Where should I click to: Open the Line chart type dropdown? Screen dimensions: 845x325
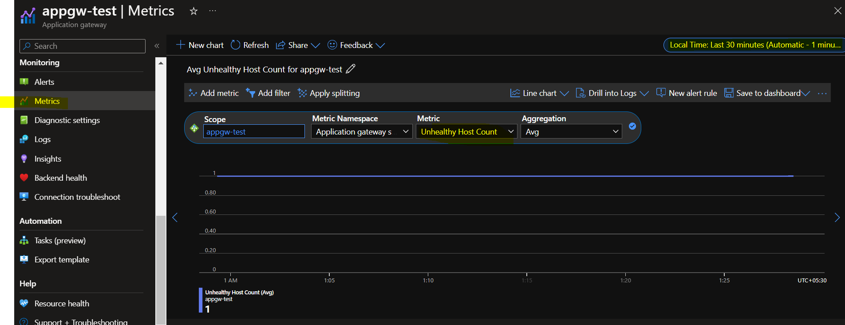[x=539, y=93]
